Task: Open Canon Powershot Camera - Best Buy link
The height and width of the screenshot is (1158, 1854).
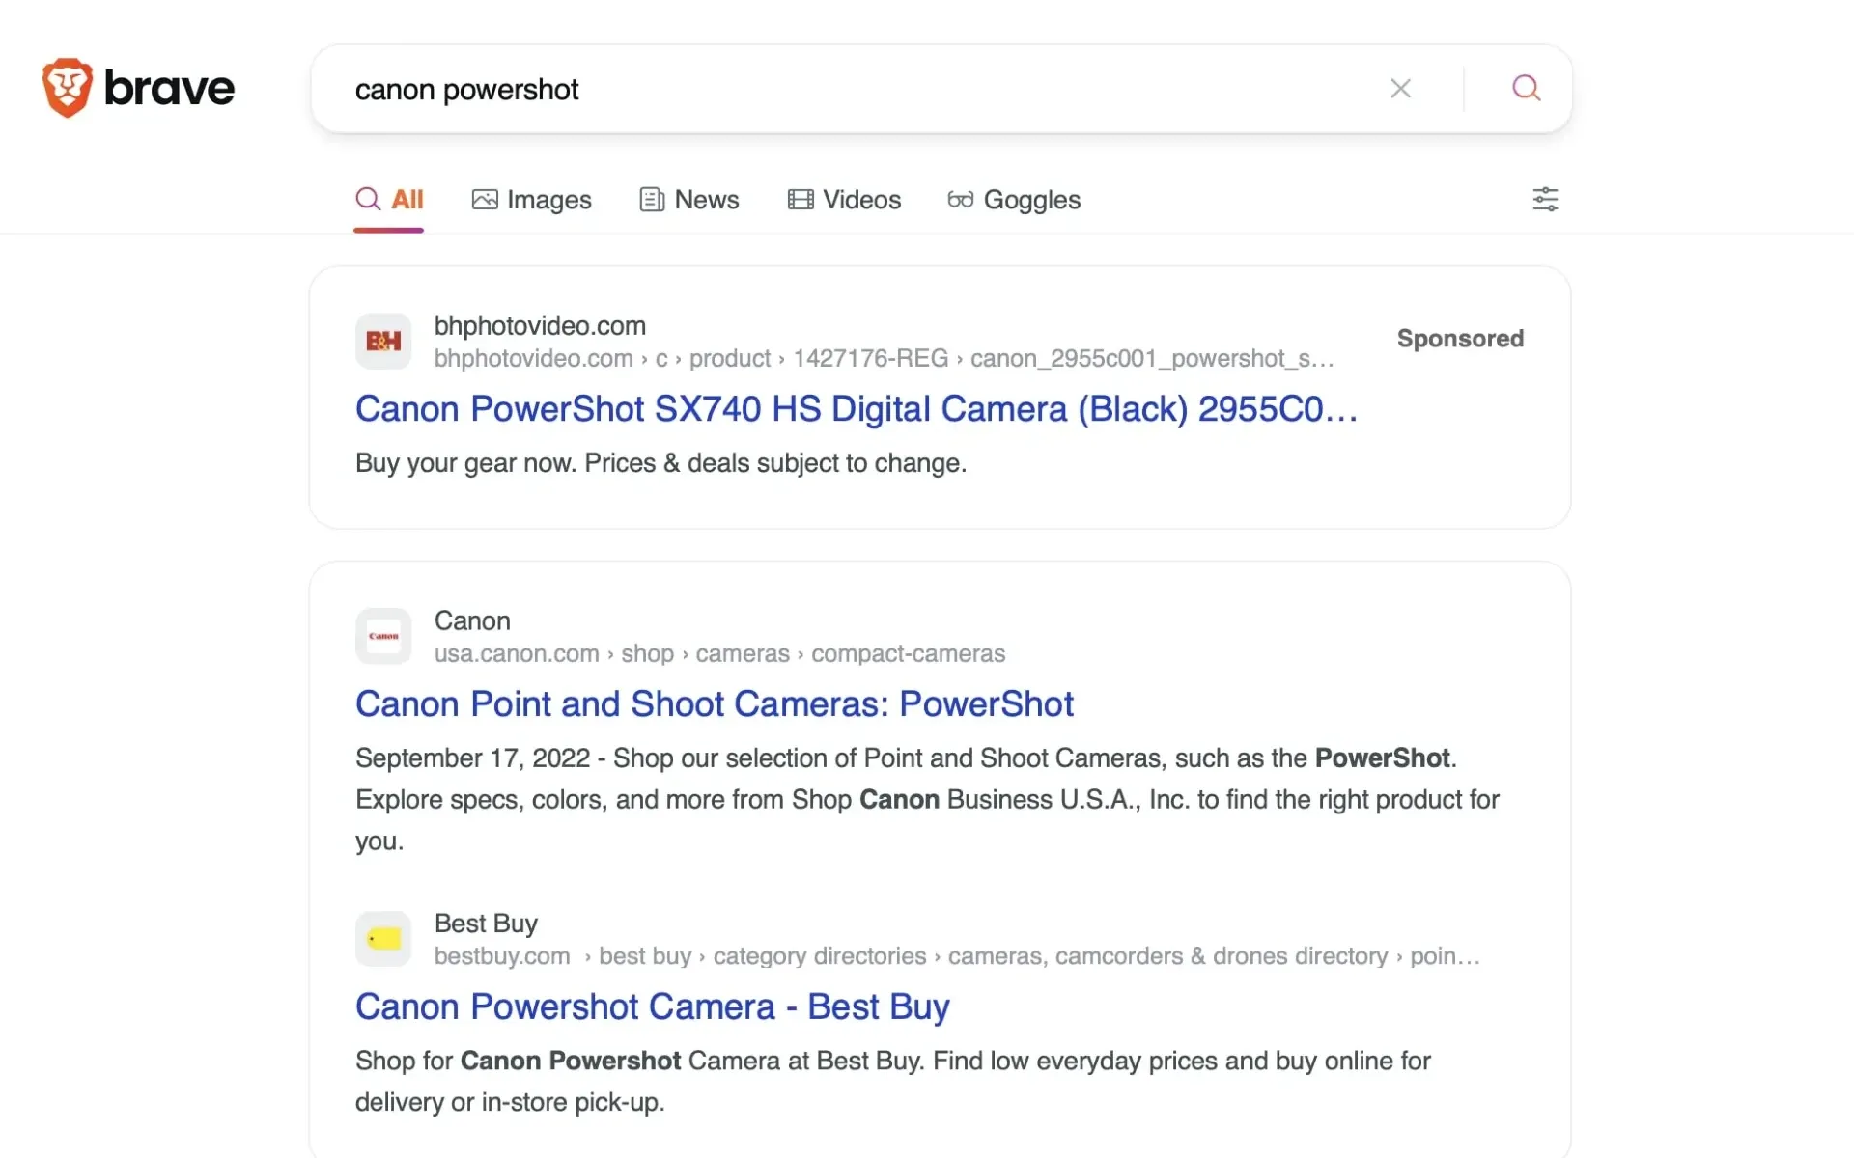Action: coord(653,1007)
